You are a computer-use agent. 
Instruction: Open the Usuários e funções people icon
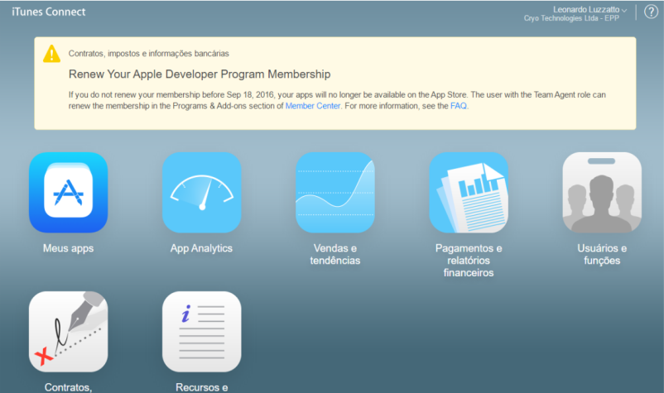point(602,192)
